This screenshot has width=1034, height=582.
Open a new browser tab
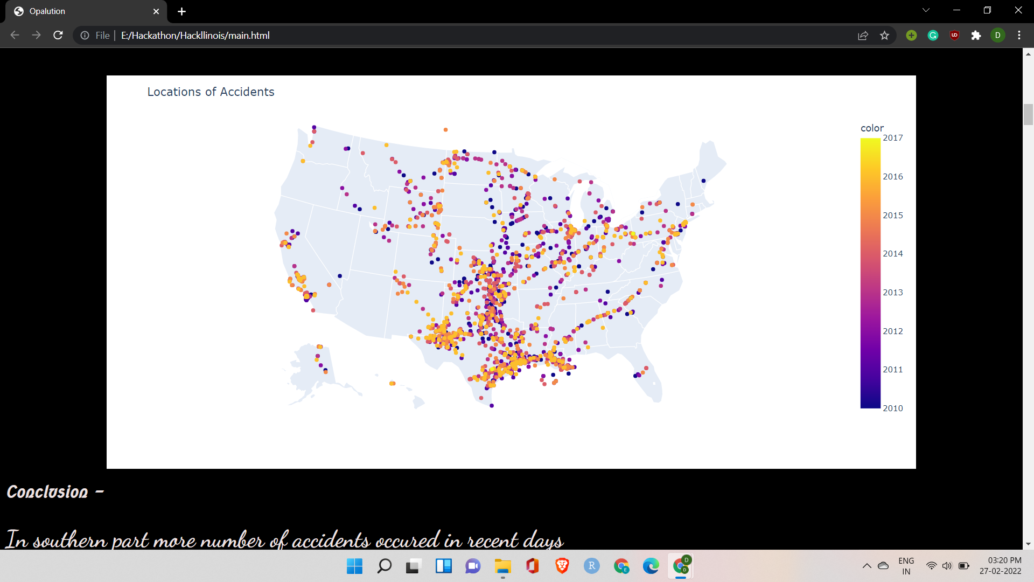coord(181,11)
